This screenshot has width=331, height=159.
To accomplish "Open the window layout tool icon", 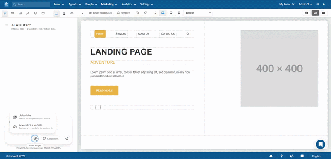I will point(43,13).
